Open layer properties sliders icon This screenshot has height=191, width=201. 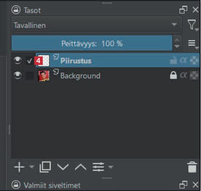click(98, 167)
